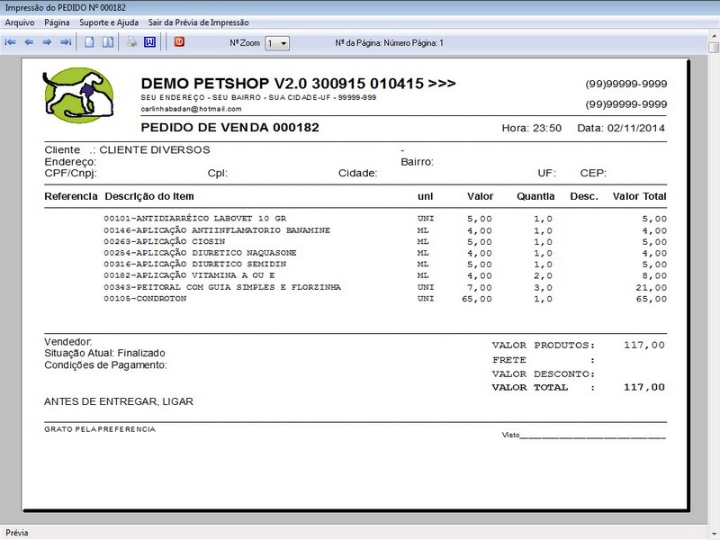720x540 pixels.
Task: Click the bold 'VALOR TOTAL' label
Action: [x=530, y=388]
